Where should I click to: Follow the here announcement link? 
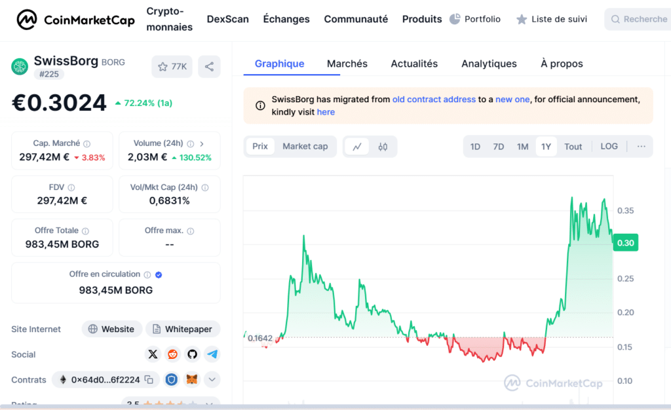coord(326,112)
